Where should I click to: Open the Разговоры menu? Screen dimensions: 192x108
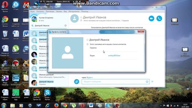(x=50, y=11)
